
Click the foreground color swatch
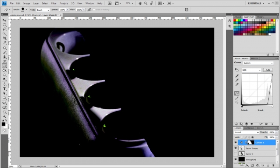point(3,124)
